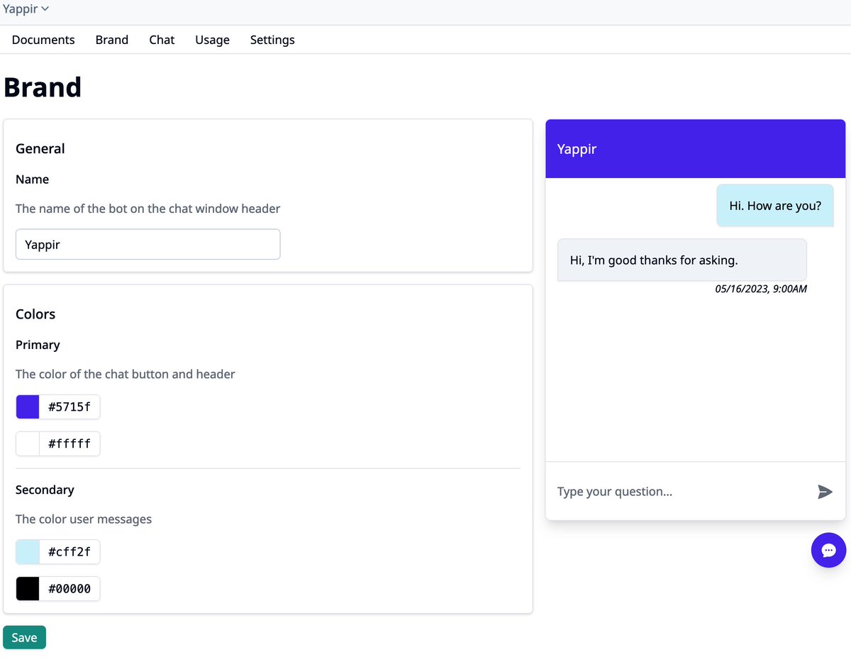Screen dimensions: 851x662
Task: Click the Secondary color label
Action: click(x=45, y=490)
